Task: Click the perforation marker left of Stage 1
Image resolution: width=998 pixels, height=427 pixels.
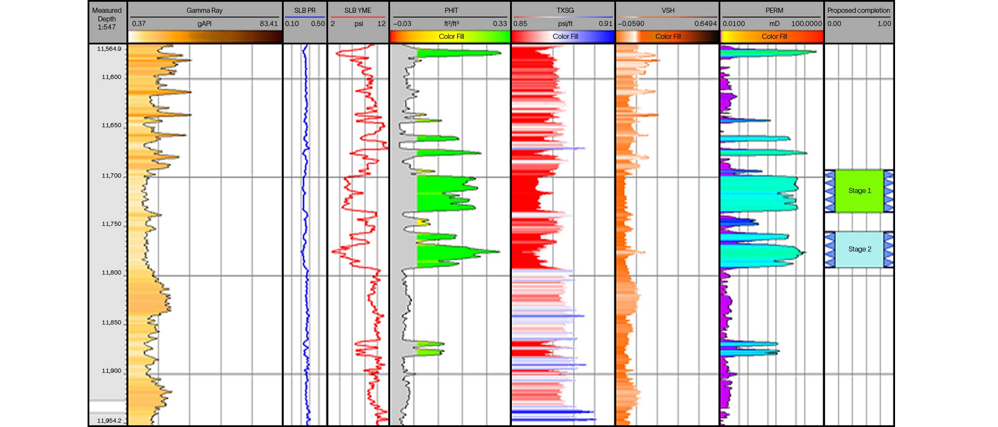Action: [829, 191]
